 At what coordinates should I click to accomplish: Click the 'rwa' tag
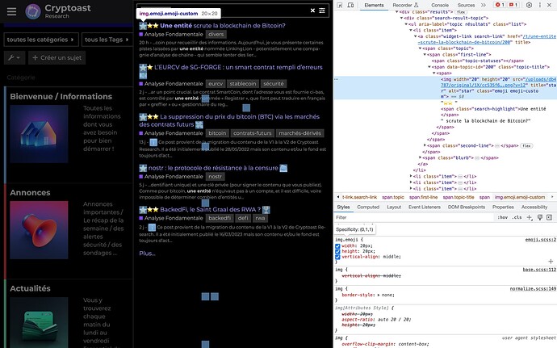(x=260, y=218)
